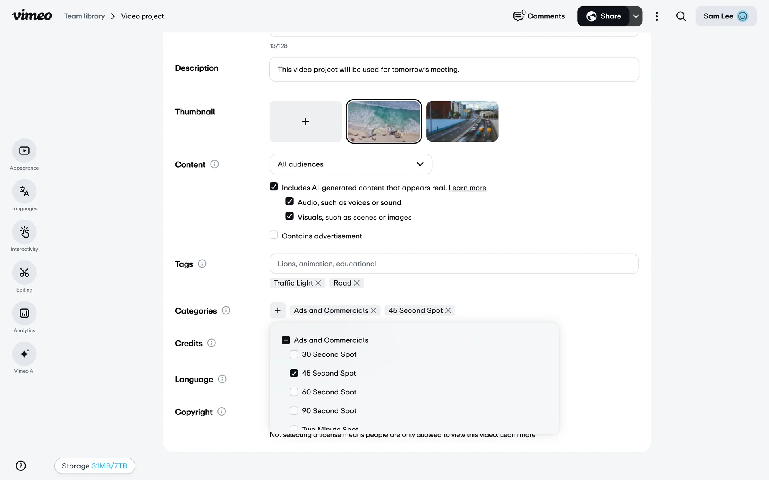The image size is (769, 480).
Task: Remove the Traffic Light tag
Action: (318, 283)
